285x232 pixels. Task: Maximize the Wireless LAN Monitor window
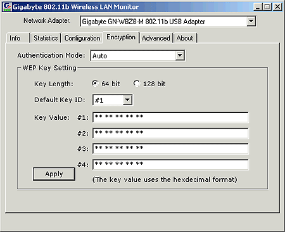267,7
